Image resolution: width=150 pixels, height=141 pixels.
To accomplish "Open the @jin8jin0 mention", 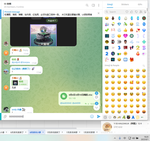I will point(16,62).
